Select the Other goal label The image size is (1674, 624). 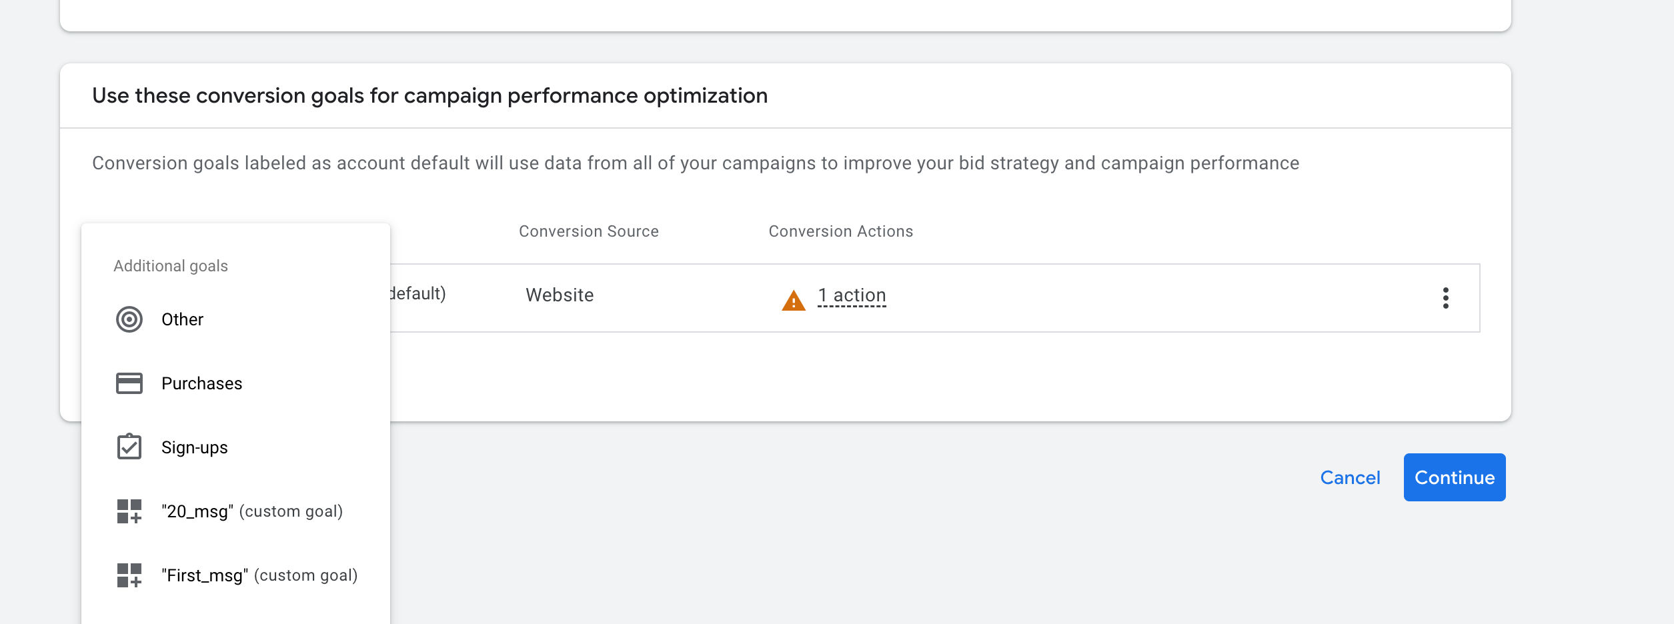(182, 319)
